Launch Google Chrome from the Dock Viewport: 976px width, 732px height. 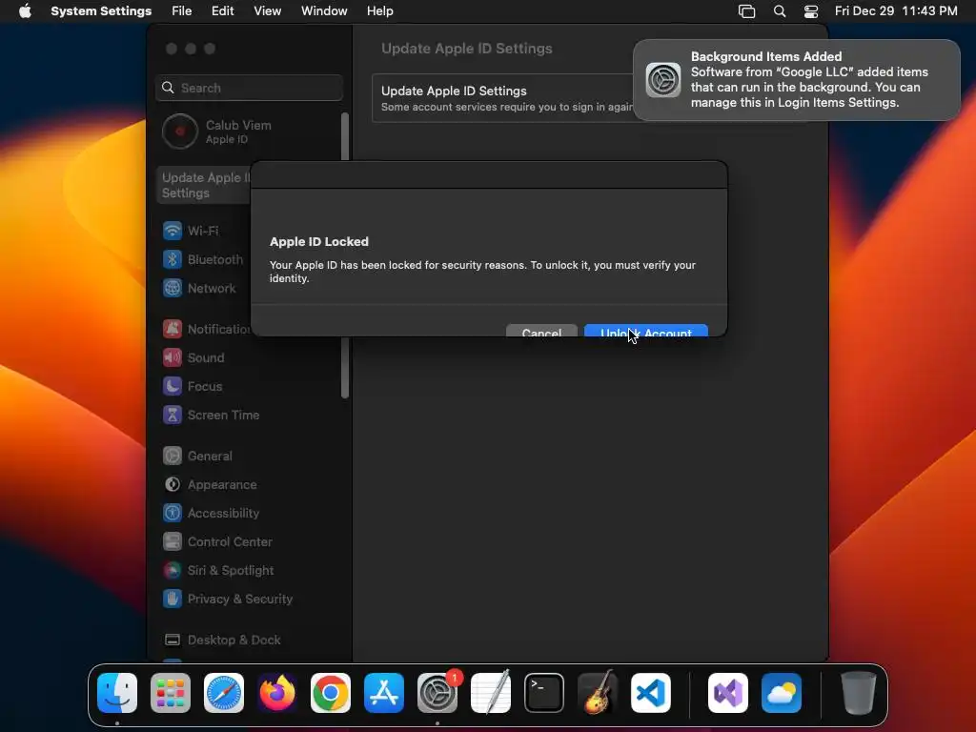331,692
